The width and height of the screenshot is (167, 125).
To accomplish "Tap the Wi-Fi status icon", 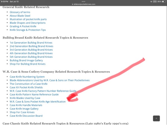I will pos(151,2).
